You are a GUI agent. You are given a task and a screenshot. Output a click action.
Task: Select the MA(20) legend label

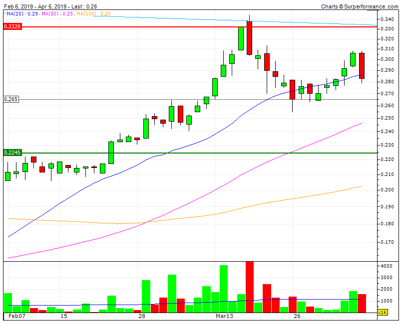(15, 13)
